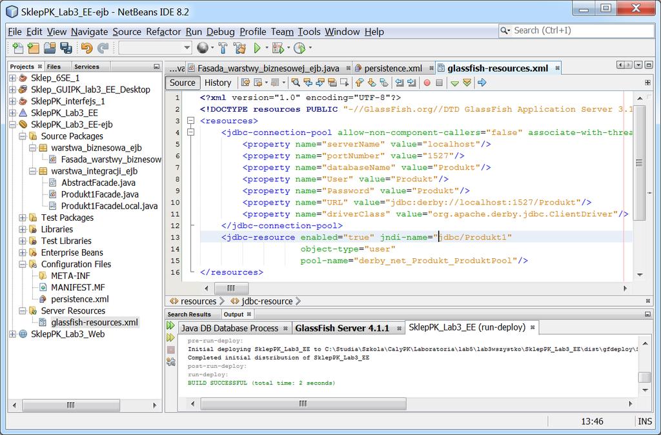The image size is (661, 435).
Task: Click the Previous Bookmark icon
Action: pos(359,83)
